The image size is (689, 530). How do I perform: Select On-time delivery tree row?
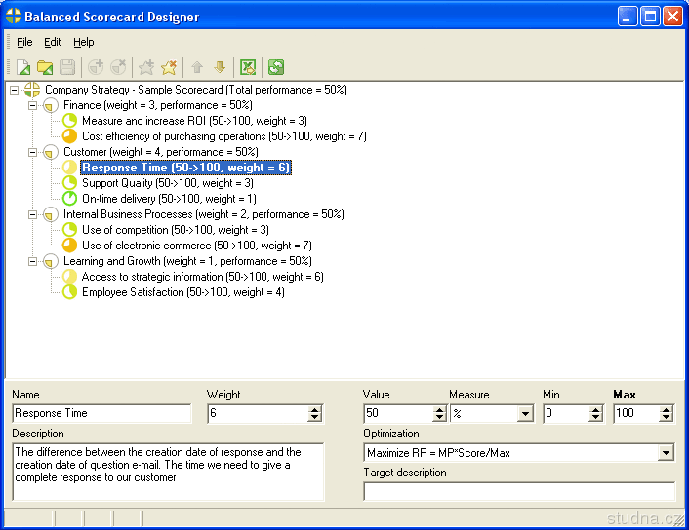(x=169, y=199)
